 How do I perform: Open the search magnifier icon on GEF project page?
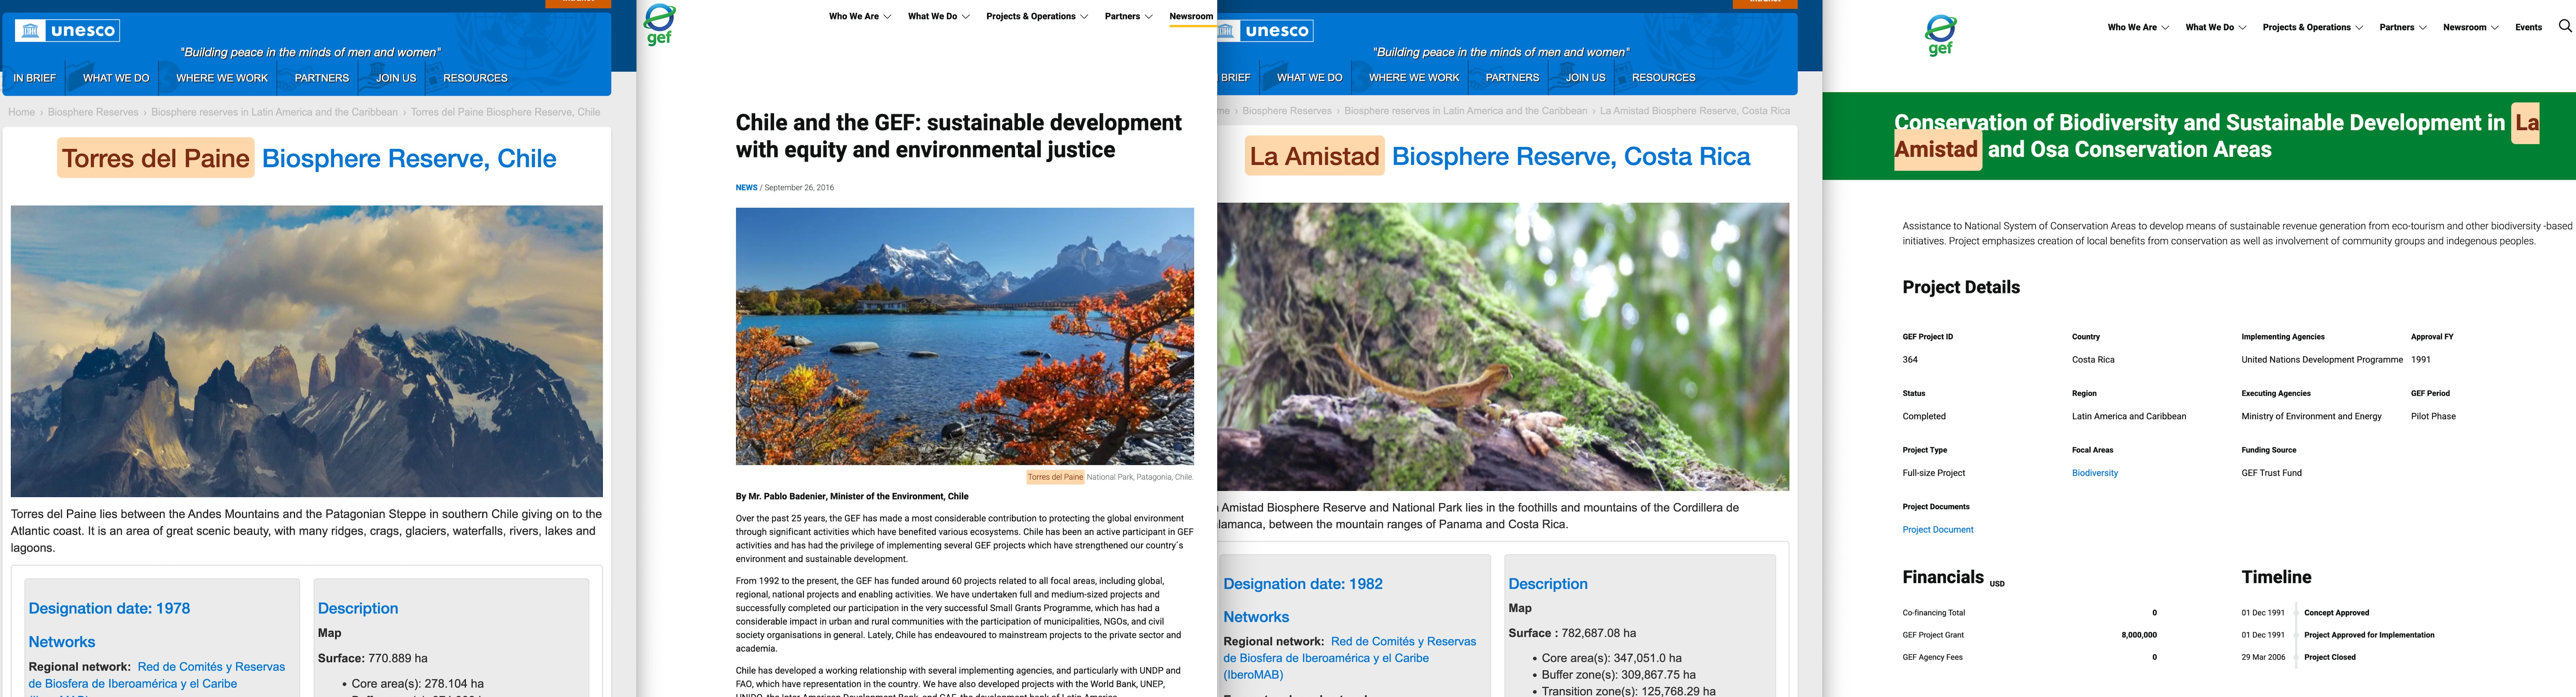click(2564, 26)
